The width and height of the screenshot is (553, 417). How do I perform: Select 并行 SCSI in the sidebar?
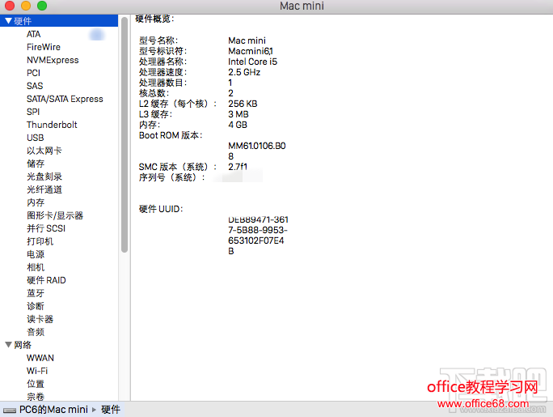tap(46, 228)
